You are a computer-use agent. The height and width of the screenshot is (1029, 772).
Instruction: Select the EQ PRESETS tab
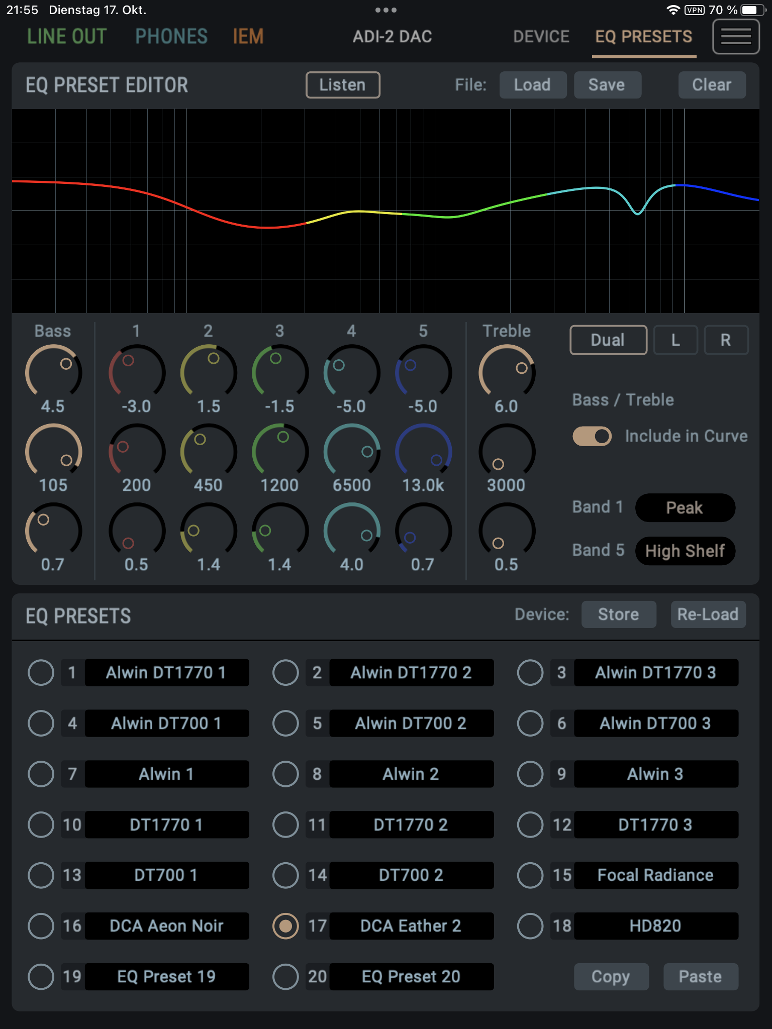[x=644, y=37]
